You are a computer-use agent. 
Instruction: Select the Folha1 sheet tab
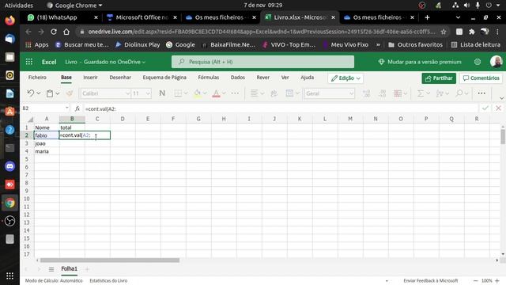(x=69, y=269)
